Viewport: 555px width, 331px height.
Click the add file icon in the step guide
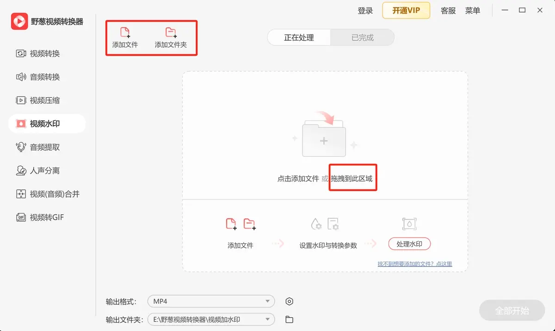[231, 224]
